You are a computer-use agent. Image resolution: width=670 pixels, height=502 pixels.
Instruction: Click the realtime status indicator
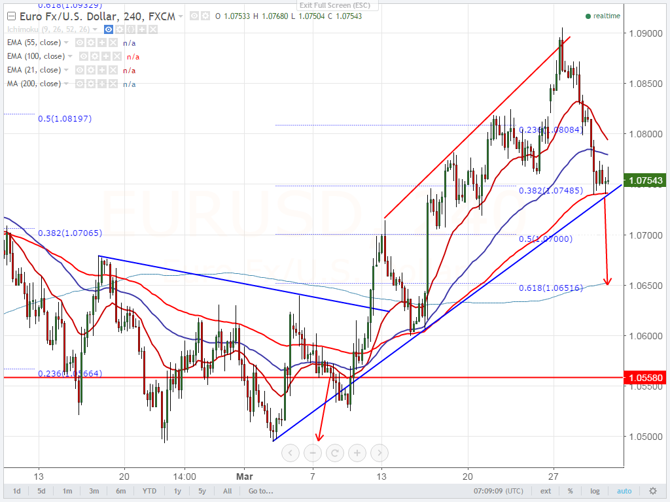pyautogui.click(x=603, y=16)
